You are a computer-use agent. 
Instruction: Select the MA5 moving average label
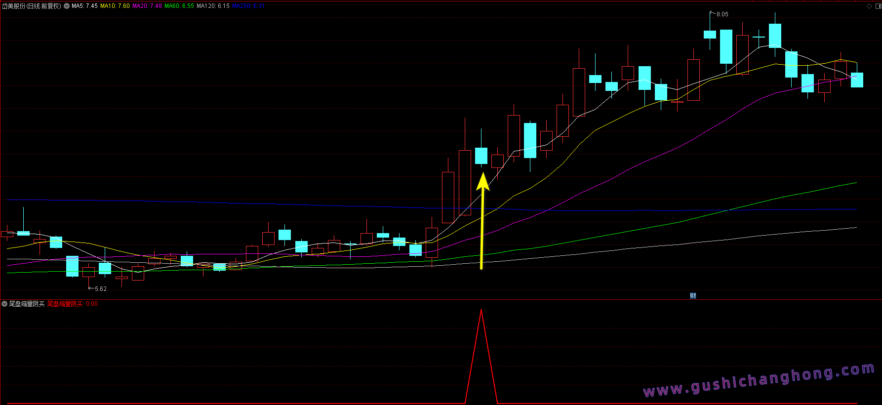click(84, 6)
